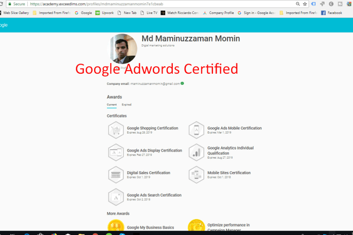The image size is (353, 235).
Task: Switch to the Expired awards tab
Action: [127, 105]
